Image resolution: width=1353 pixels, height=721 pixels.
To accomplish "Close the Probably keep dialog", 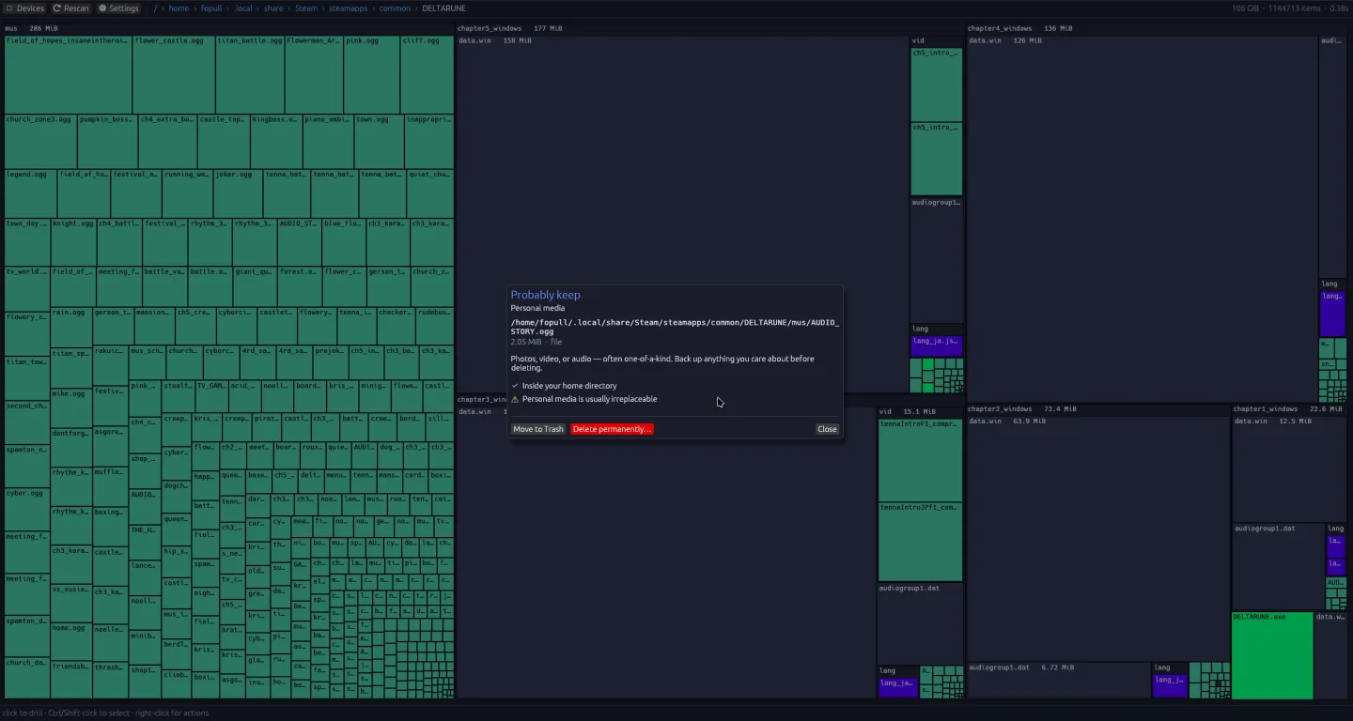I will 827,429.
